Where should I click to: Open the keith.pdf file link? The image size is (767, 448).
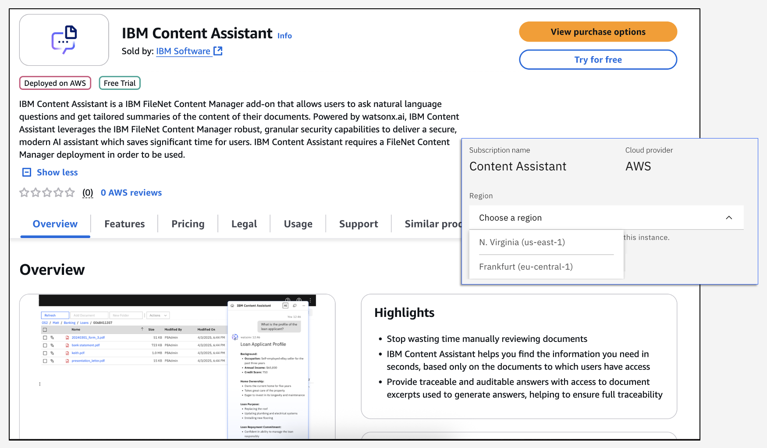click(x=78, y=353)
